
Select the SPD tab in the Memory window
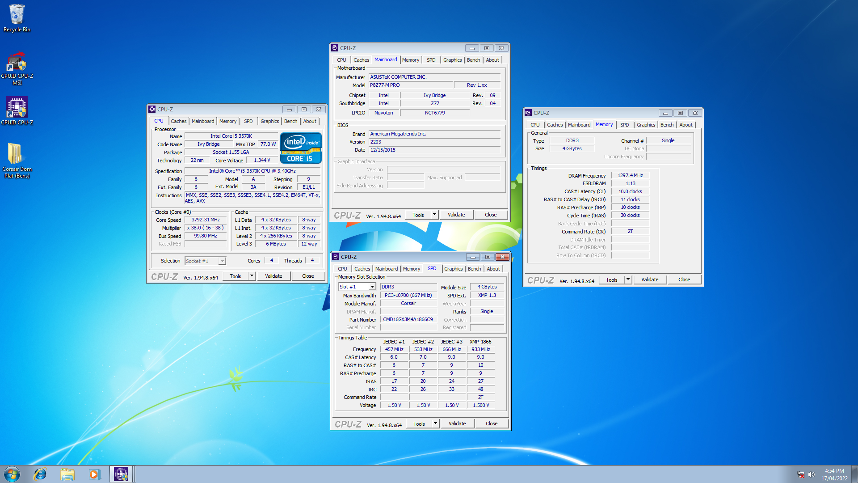624,125
